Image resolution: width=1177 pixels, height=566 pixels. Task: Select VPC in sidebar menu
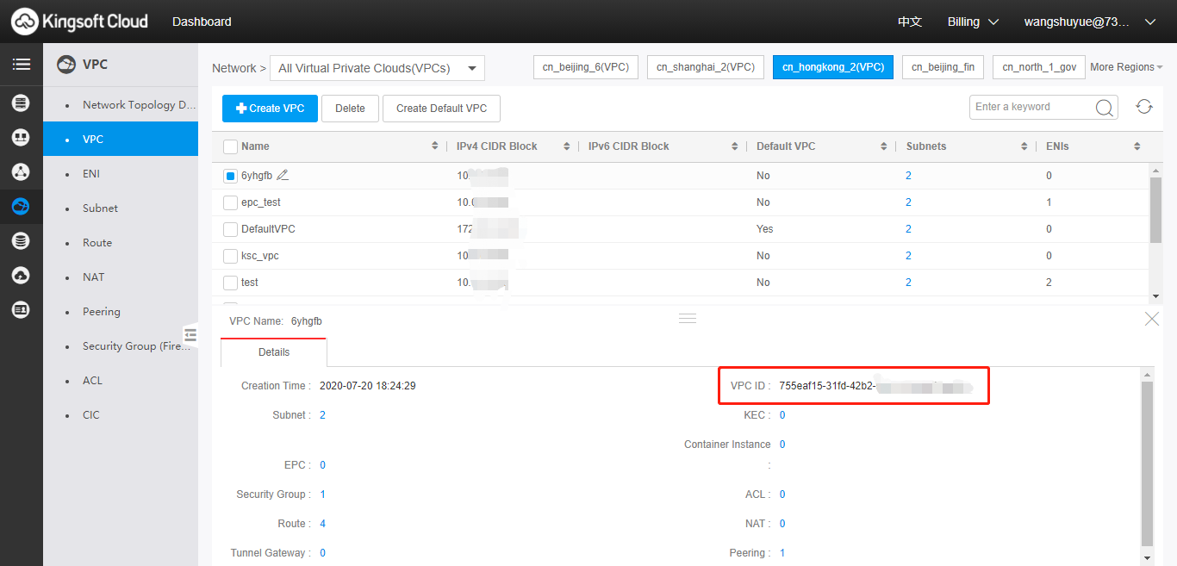[121, 139]
